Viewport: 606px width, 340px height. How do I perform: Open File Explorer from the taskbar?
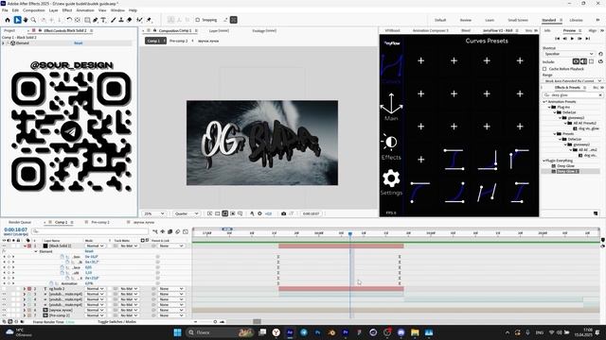[415, 332]
